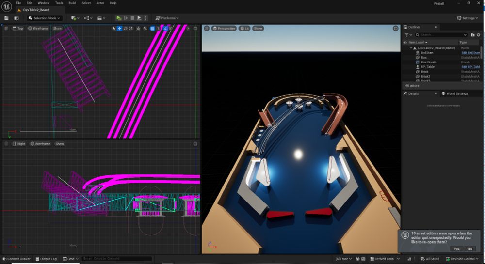Image resolution: width=485 pixels, height=264 pixels.
Task: Click the Show button in the Top viewport
Action: click(57, 29)
